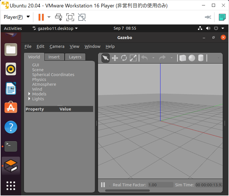Open Terminal from the Ubuntu dock
Image resolution: width=229 pixels, height=196 pixels.
click(11, 146)
